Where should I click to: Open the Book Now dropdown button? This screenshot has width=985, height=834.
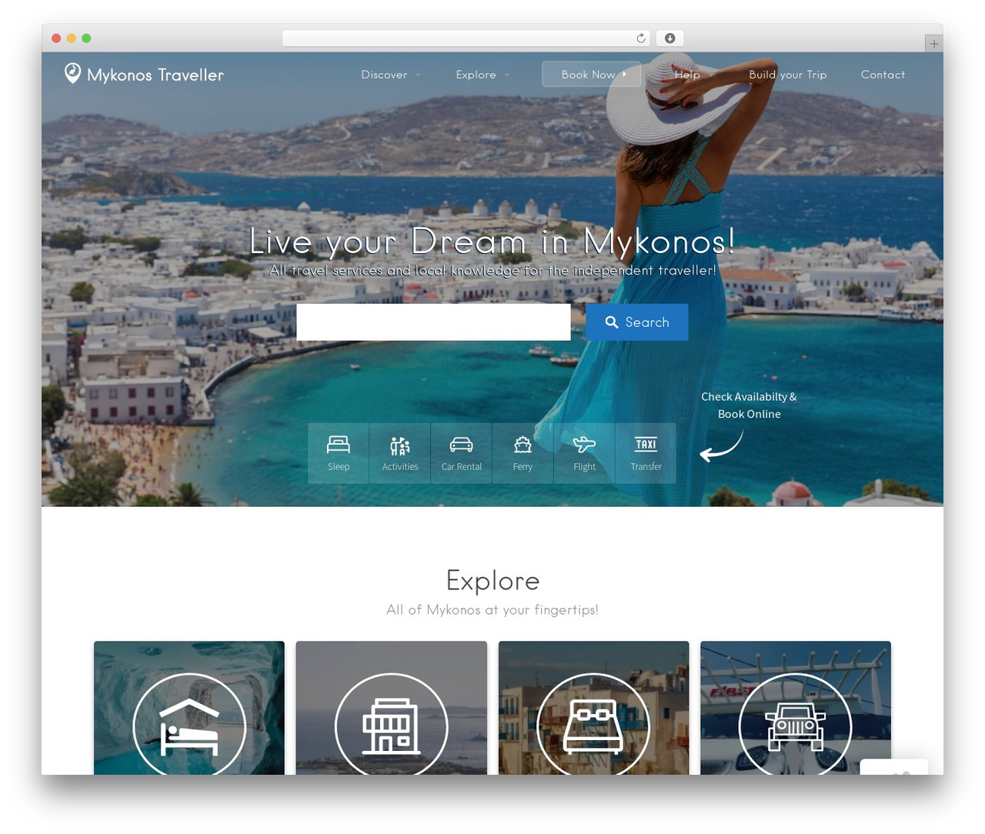click(x=591, y=74)
